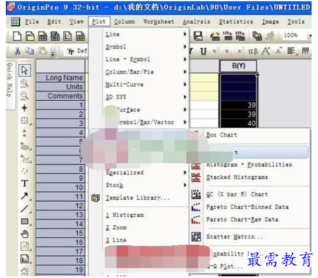This screenshot has width=318, height=278.
Task: Click the Paste icon
Action: (x=43, y=51)
